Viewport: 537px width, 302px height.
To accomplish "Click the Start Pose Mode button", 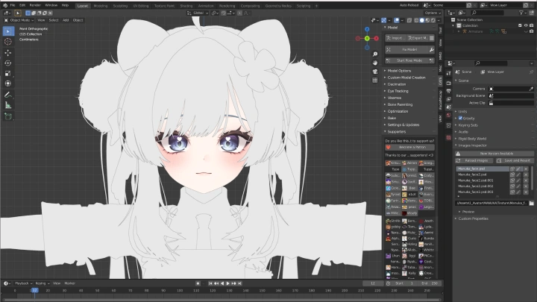I will 409,60.
